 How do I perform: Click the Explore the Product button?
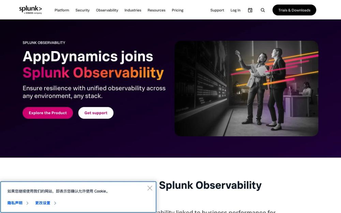[x=48, y=113]
